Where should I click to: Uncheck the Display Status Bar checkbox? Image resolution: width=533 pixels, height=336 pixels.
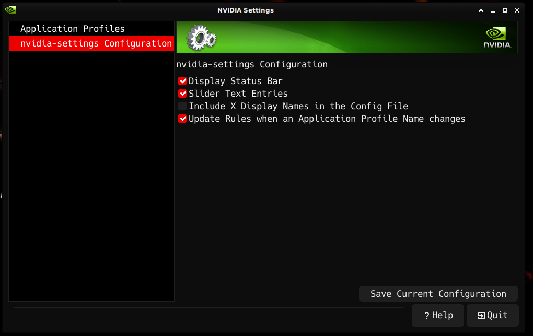182,81
